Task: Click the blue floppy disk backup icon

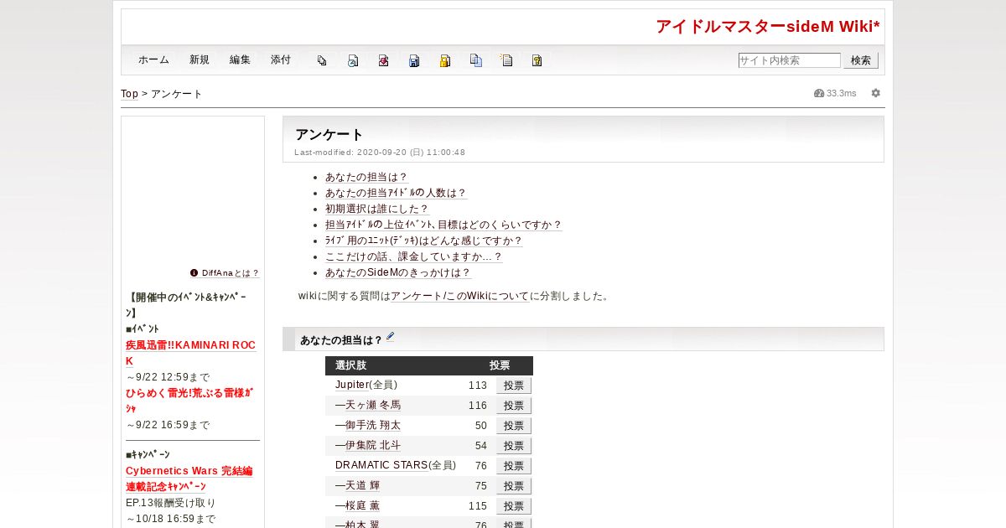Action: tap(414, 60)
